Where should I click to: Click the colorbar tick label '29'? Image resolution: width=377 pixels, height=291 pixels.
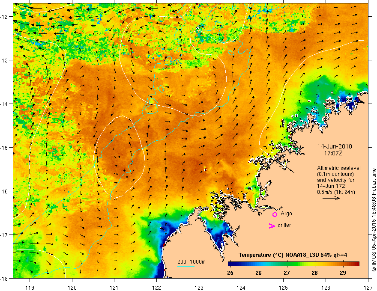[x=343, y=273]
